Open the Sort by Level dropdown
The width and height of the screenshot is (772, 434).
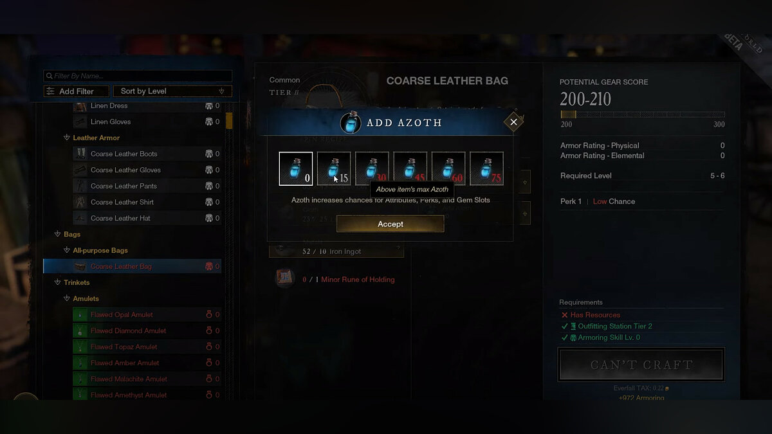click(x=174, y=91)
